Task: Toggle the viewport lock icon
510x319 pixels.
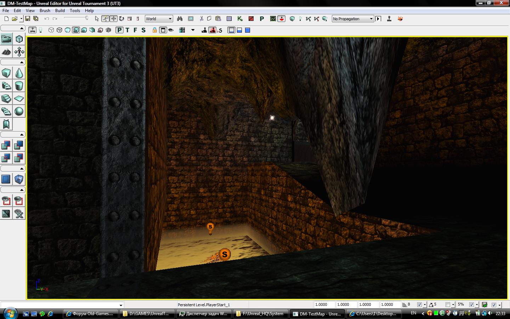Action: tap(154, 30)
